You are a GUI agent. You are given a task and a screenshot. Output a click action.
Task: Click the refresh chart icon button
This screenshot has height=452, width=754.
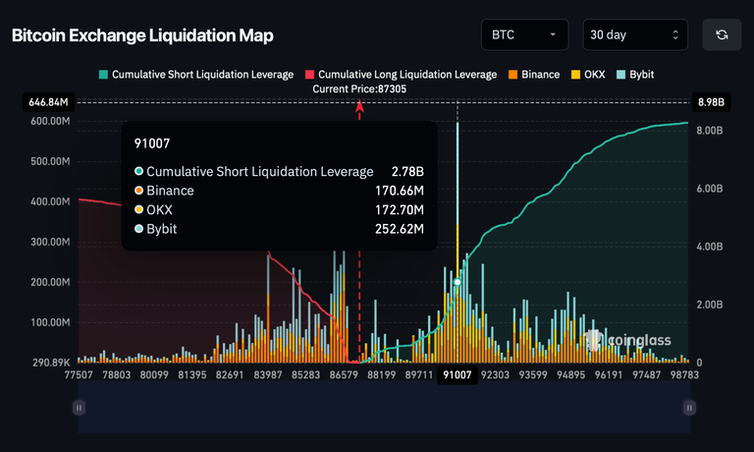(x=722, y=34)
